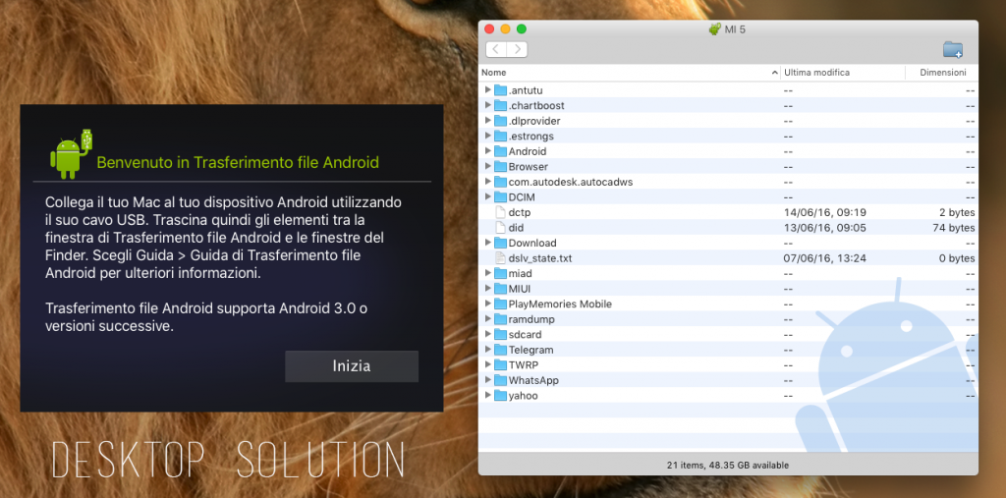This screenshot has width=1006, height=498.
Task: Expand the Android folder disclosure triangle
Action: pyautogui.click(x=488, y=151)
